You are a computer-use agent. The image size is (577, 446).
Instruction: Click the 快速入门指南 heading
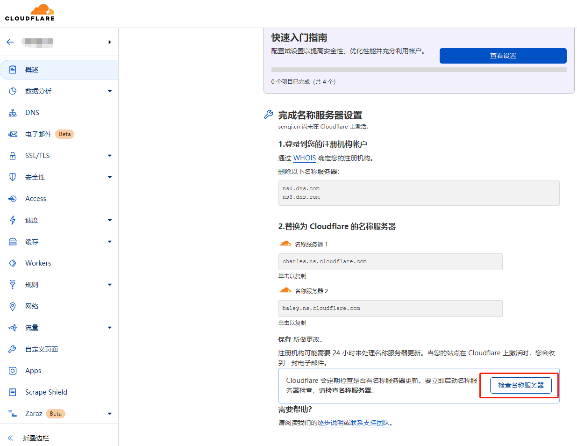coord(299,38)
